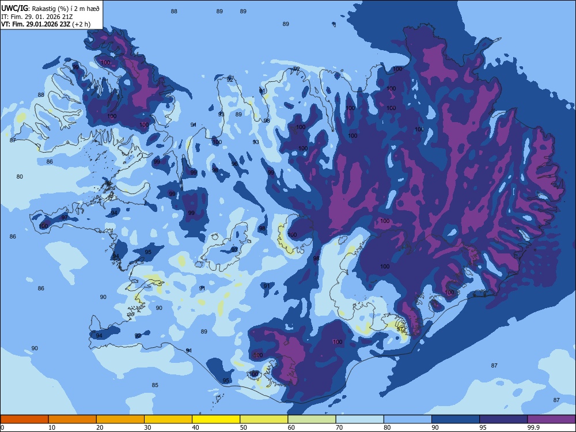Click the 0–10 dark orange legend swatch

click(24, 419)
